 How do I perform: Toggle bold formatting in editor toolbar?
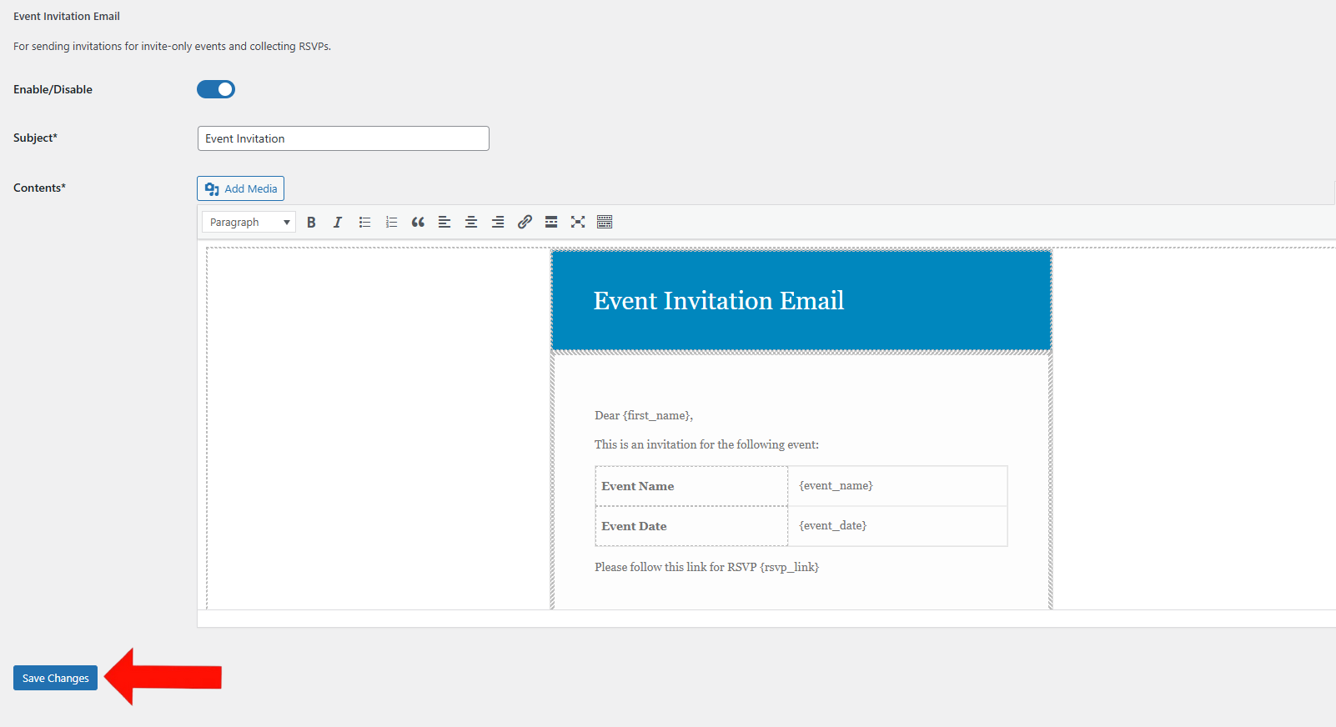click(311, 222)
